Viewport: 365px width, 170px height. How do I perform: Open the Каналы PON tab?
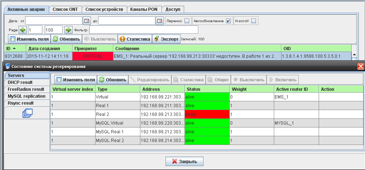pos(144,9)
